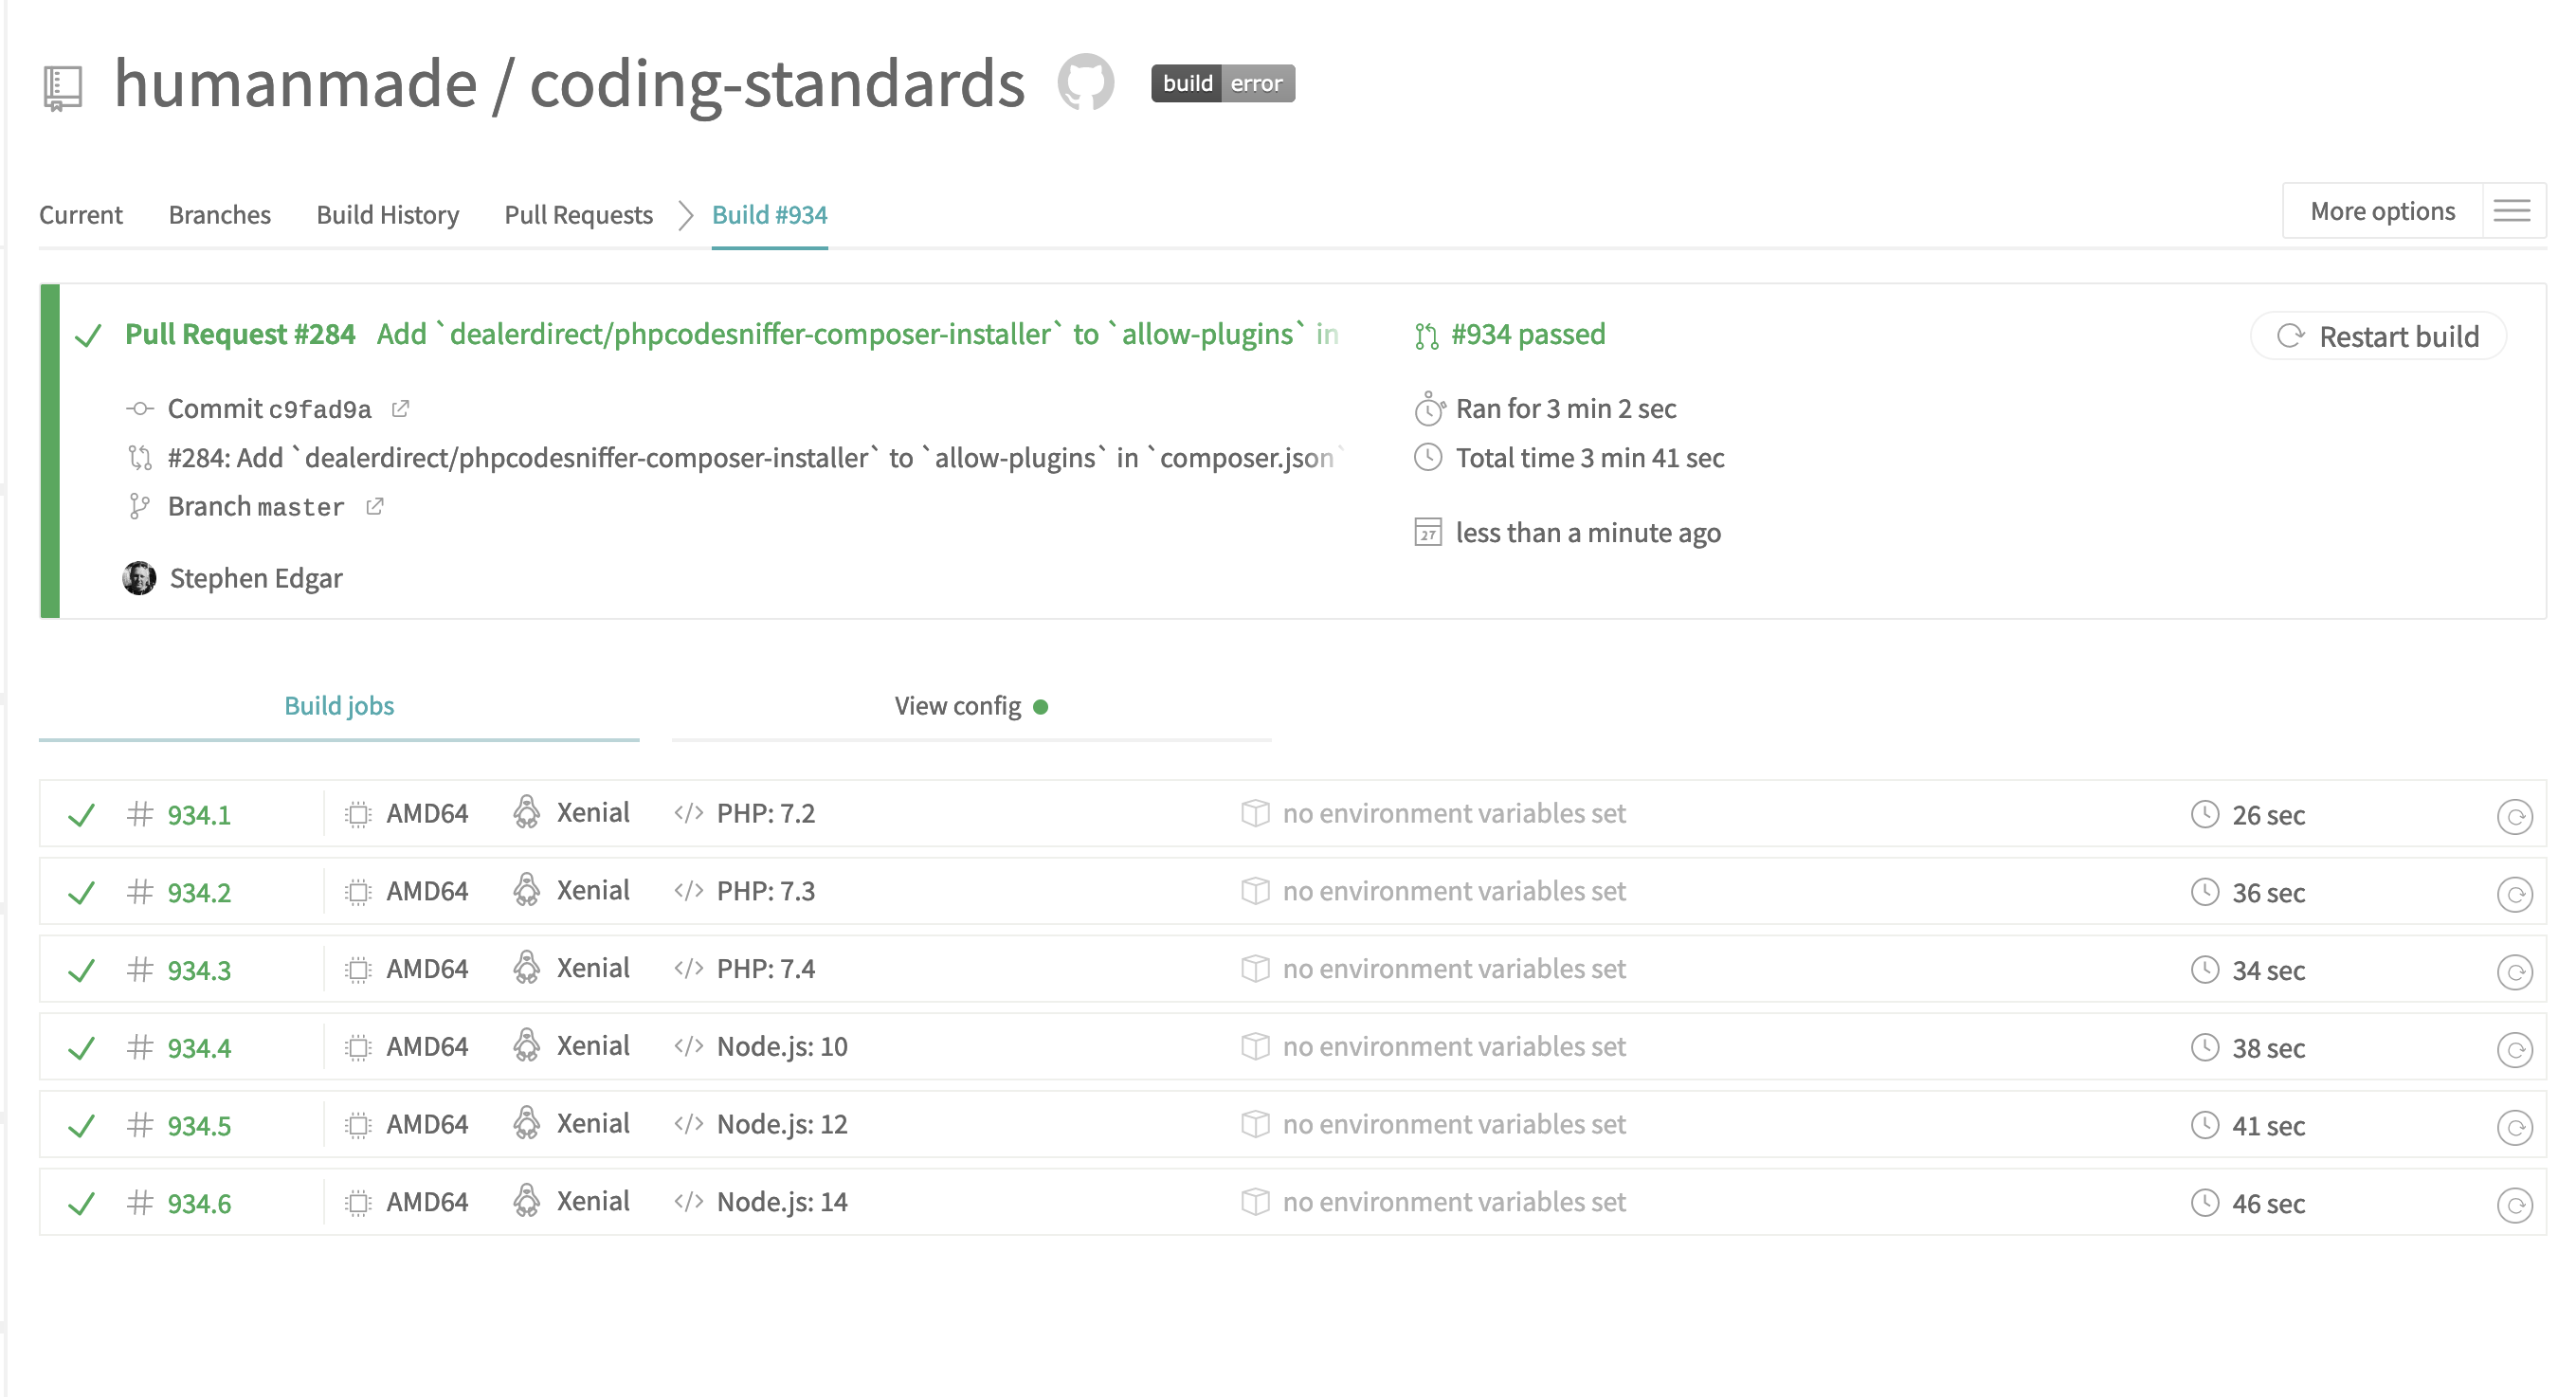Restart job 934.3 using its restart icon
The image size is (2576, 1397).
pos(2513,971)
